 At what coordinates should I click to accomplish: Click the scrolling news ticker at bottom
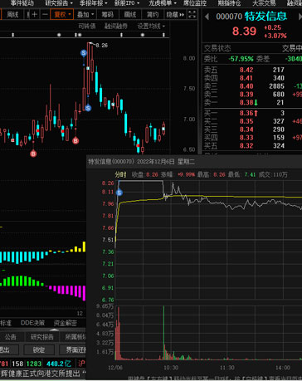coord(43,374)
